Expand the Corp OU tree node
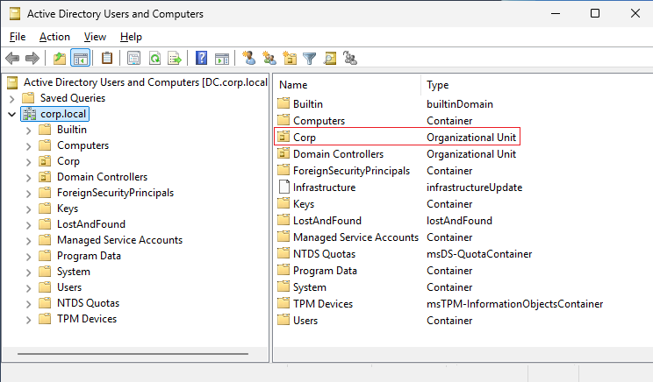Viewport: 653px width, 382px height. [28, 162]
